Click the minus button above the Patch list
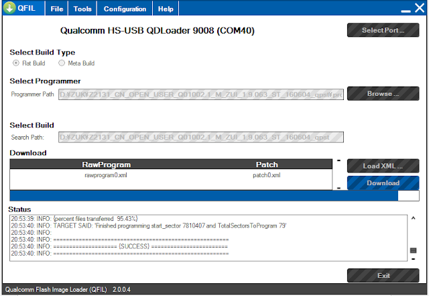This screenshot has height=296, width=429. [339, 160]
